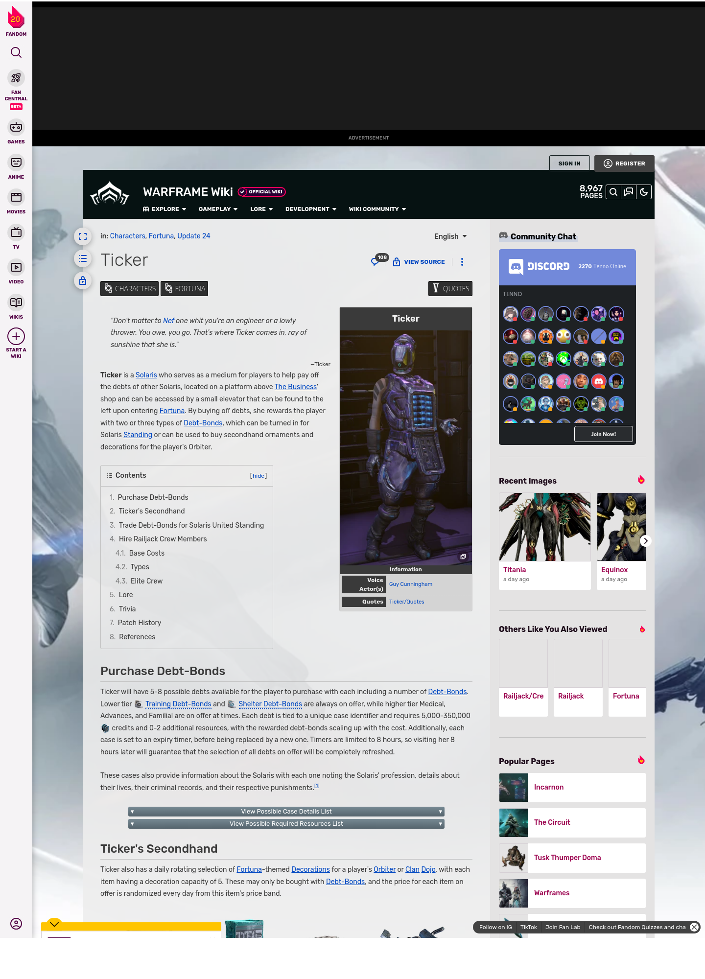Open the Games controller icon

pyautogui.click(x=16, y=127)
